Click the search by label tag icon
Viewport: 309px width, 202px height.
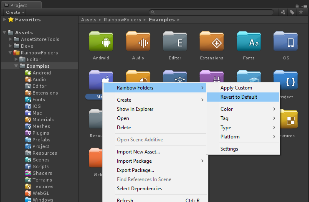point(292,12)
